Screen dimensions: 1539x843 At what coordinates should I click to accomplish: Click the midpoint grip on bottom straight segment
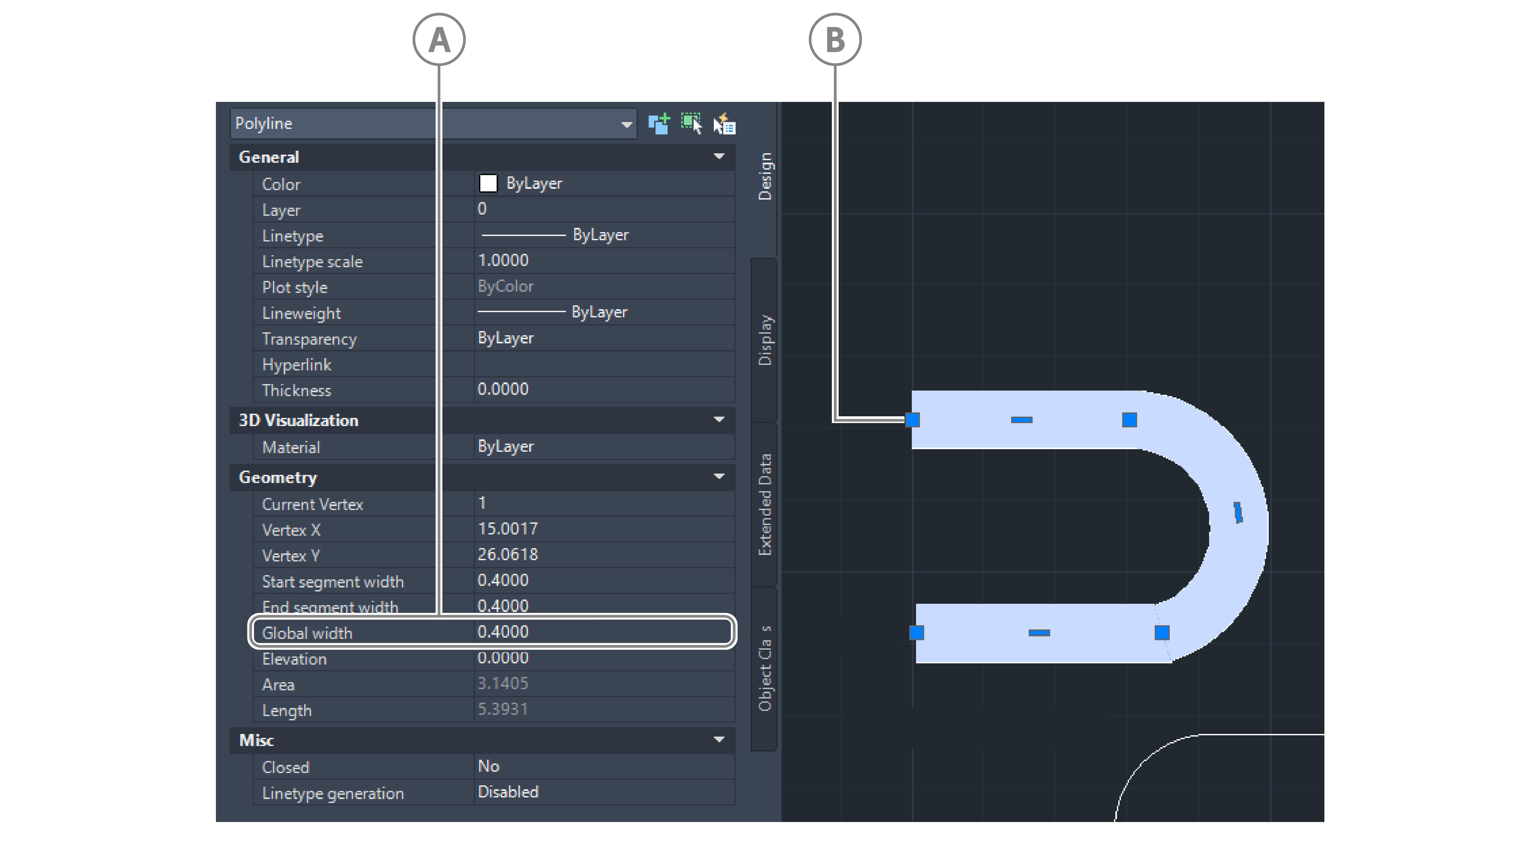(1039, 632)
